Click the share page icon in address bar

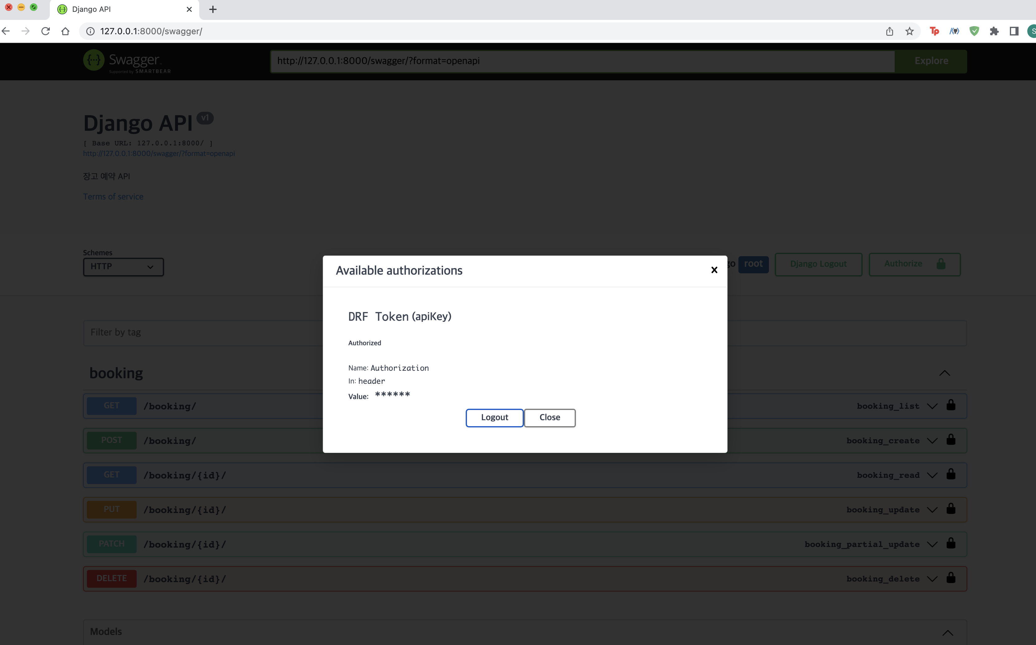[889, 31]
